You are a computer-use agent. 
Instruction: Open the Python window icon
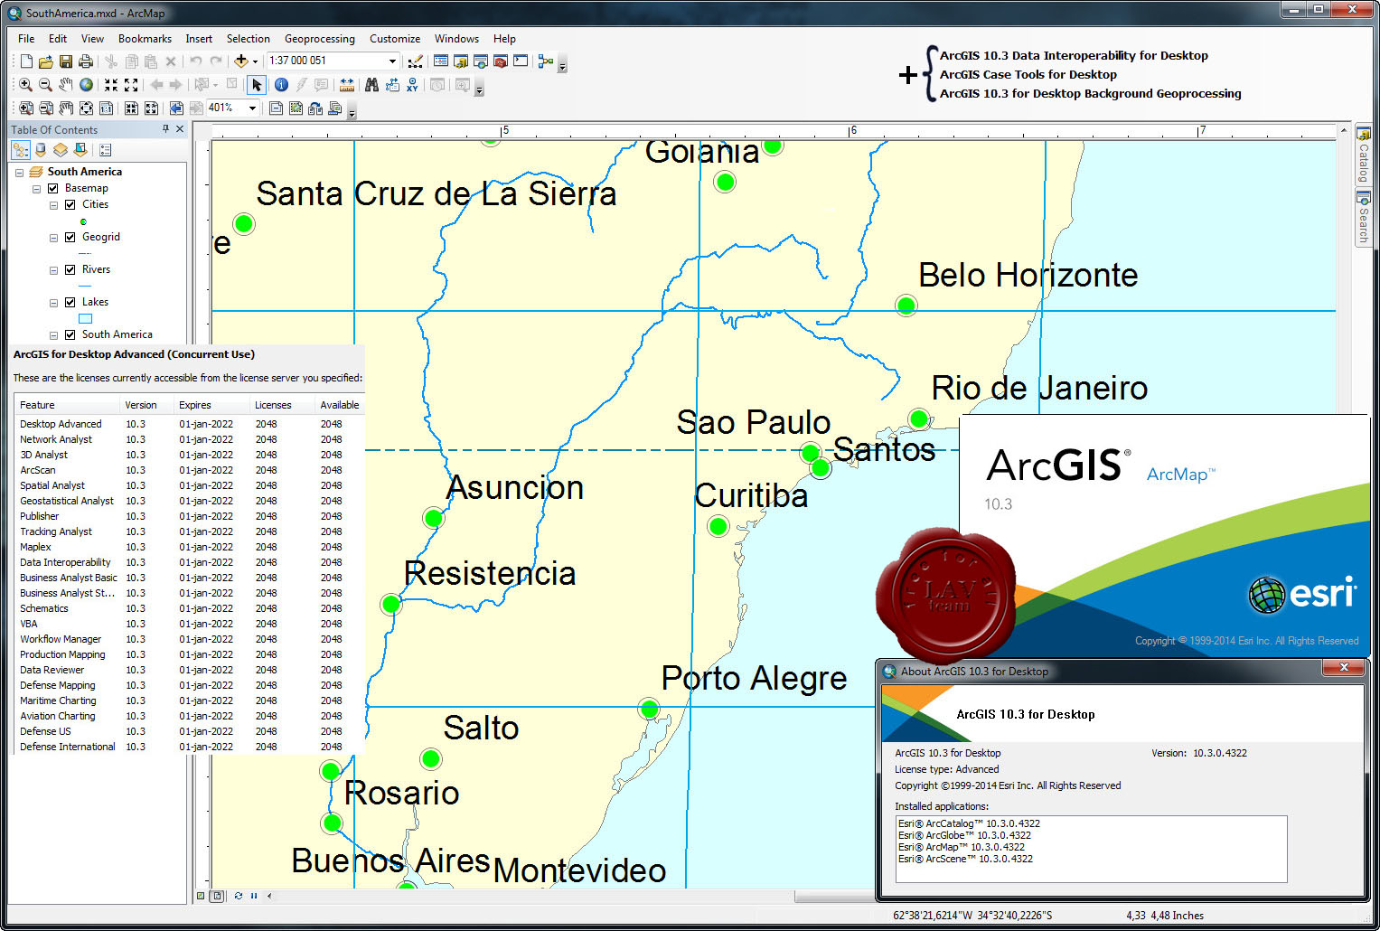point(521,61)
